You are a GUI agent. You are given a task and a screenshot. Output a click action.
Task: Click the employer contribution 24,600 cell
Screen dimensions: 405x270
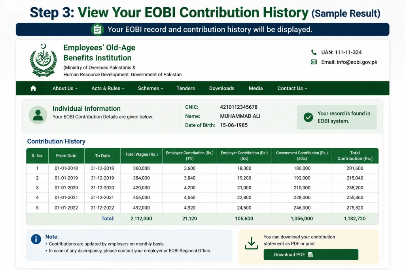244,208
